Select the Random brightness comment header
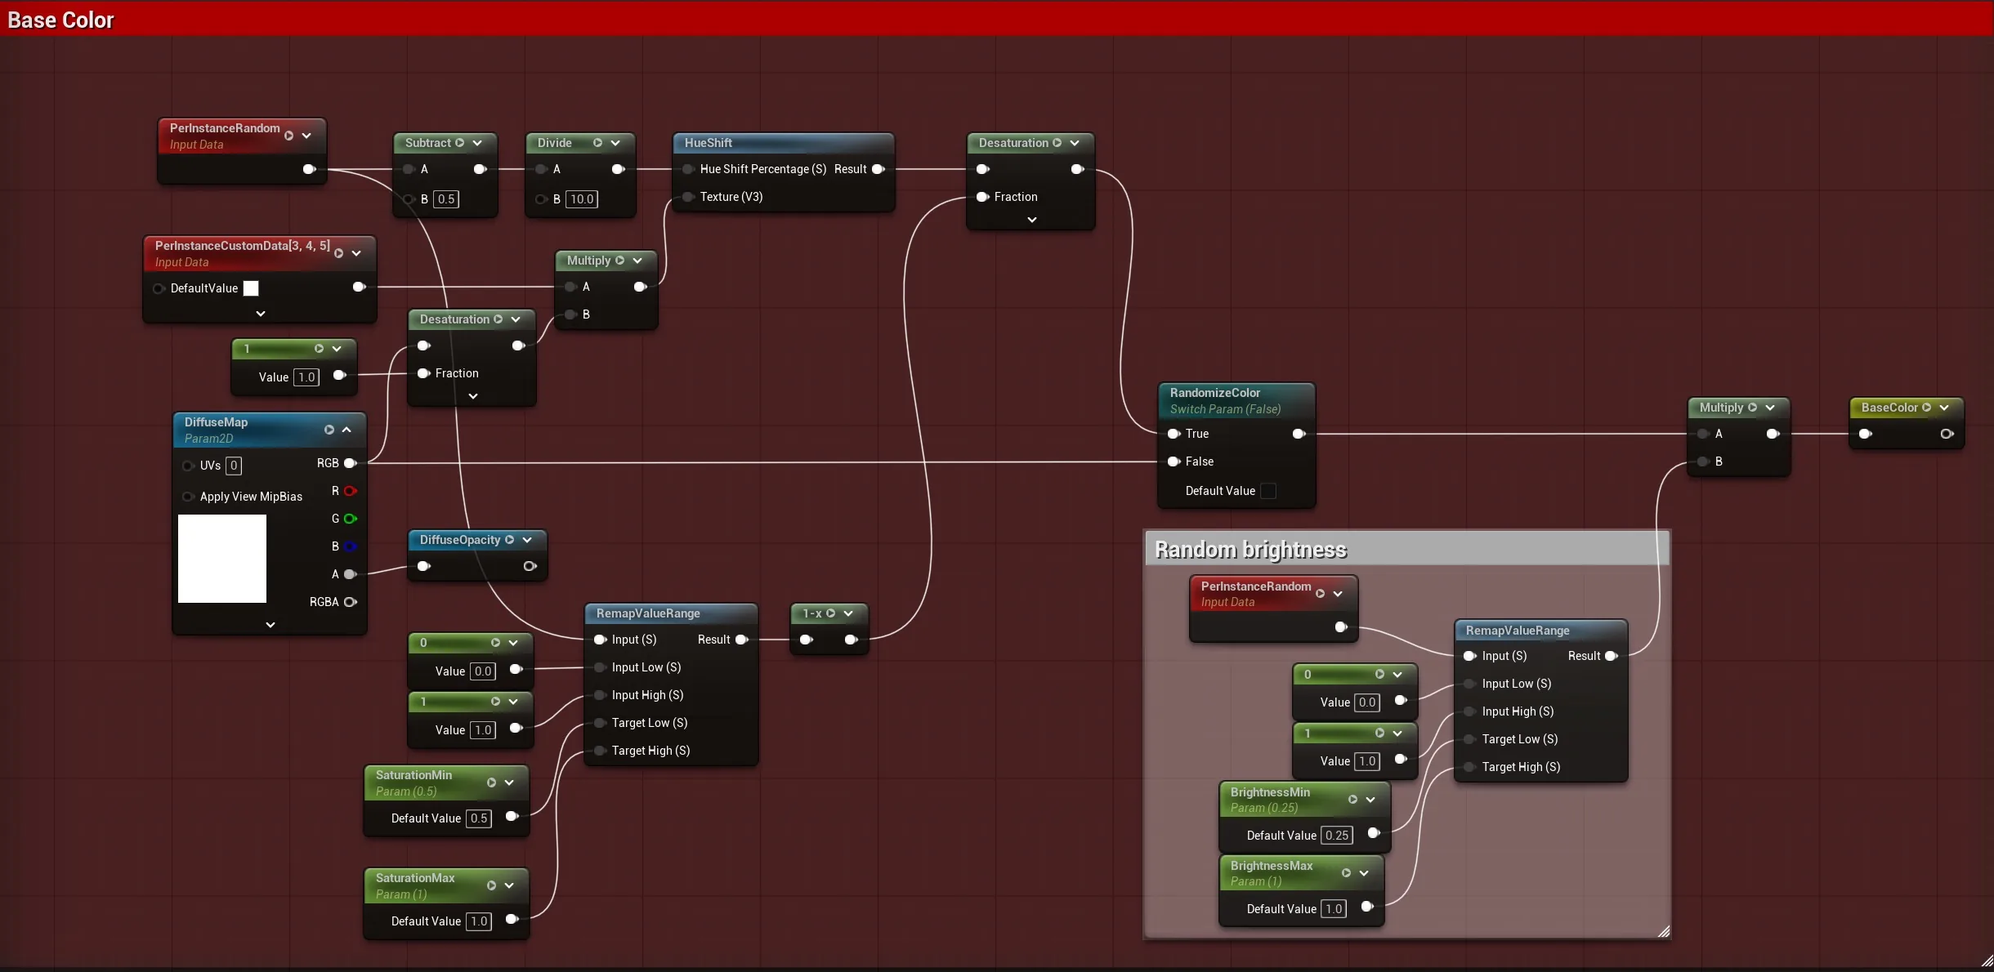This screenshot has height=972, width=1994. pyautogui.click(x=1407, y=549)
